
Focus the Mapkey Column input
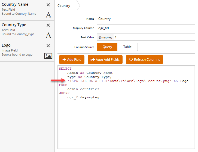click(x=146, y=28)
